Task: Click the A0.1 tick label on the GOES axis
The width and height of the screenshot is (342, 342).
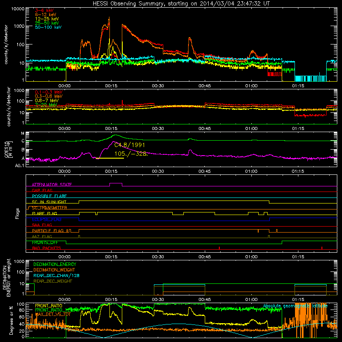Action: [x=20, y=165]
